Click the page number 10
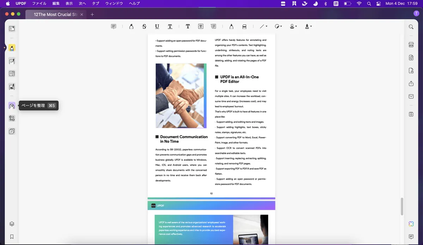The image size is (423, 245). click(x=211, y=193)
